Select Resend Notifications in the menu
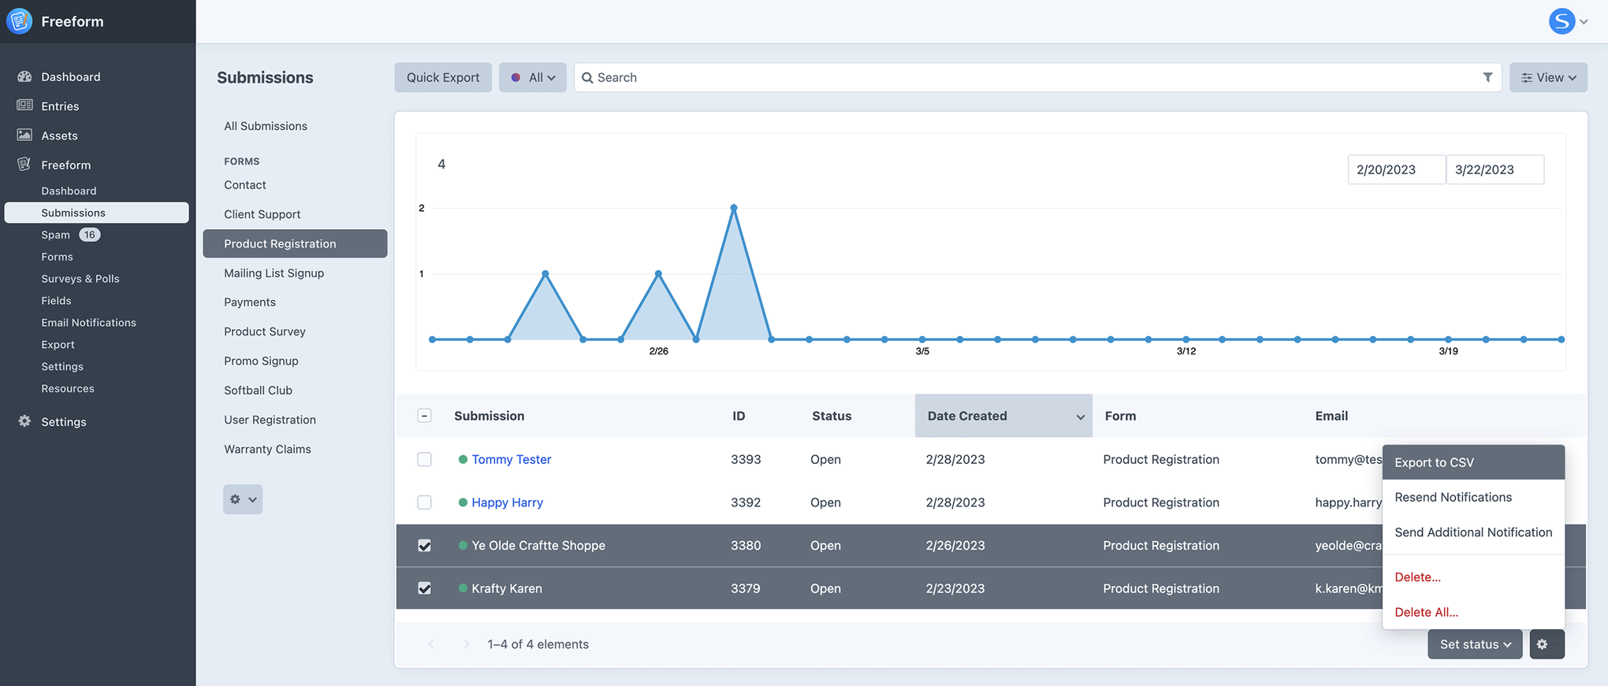The image size is (1608, 686). 1453,497
